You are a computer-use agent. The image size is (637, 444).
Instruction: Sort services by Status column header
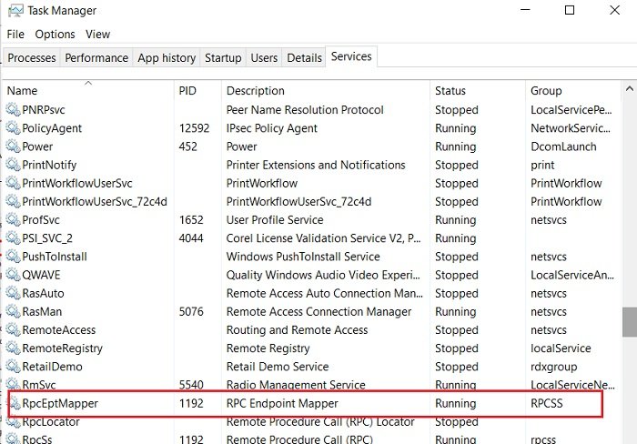pyautogui.click(x=450, y=91)
